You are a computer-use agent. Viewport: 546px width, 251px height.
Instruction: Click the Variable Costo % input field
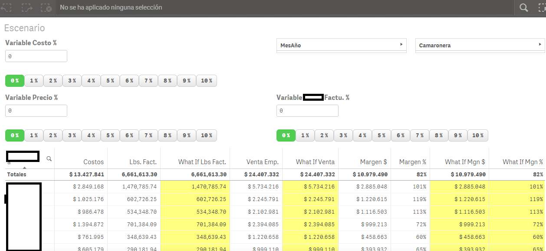tap(36, 56)
